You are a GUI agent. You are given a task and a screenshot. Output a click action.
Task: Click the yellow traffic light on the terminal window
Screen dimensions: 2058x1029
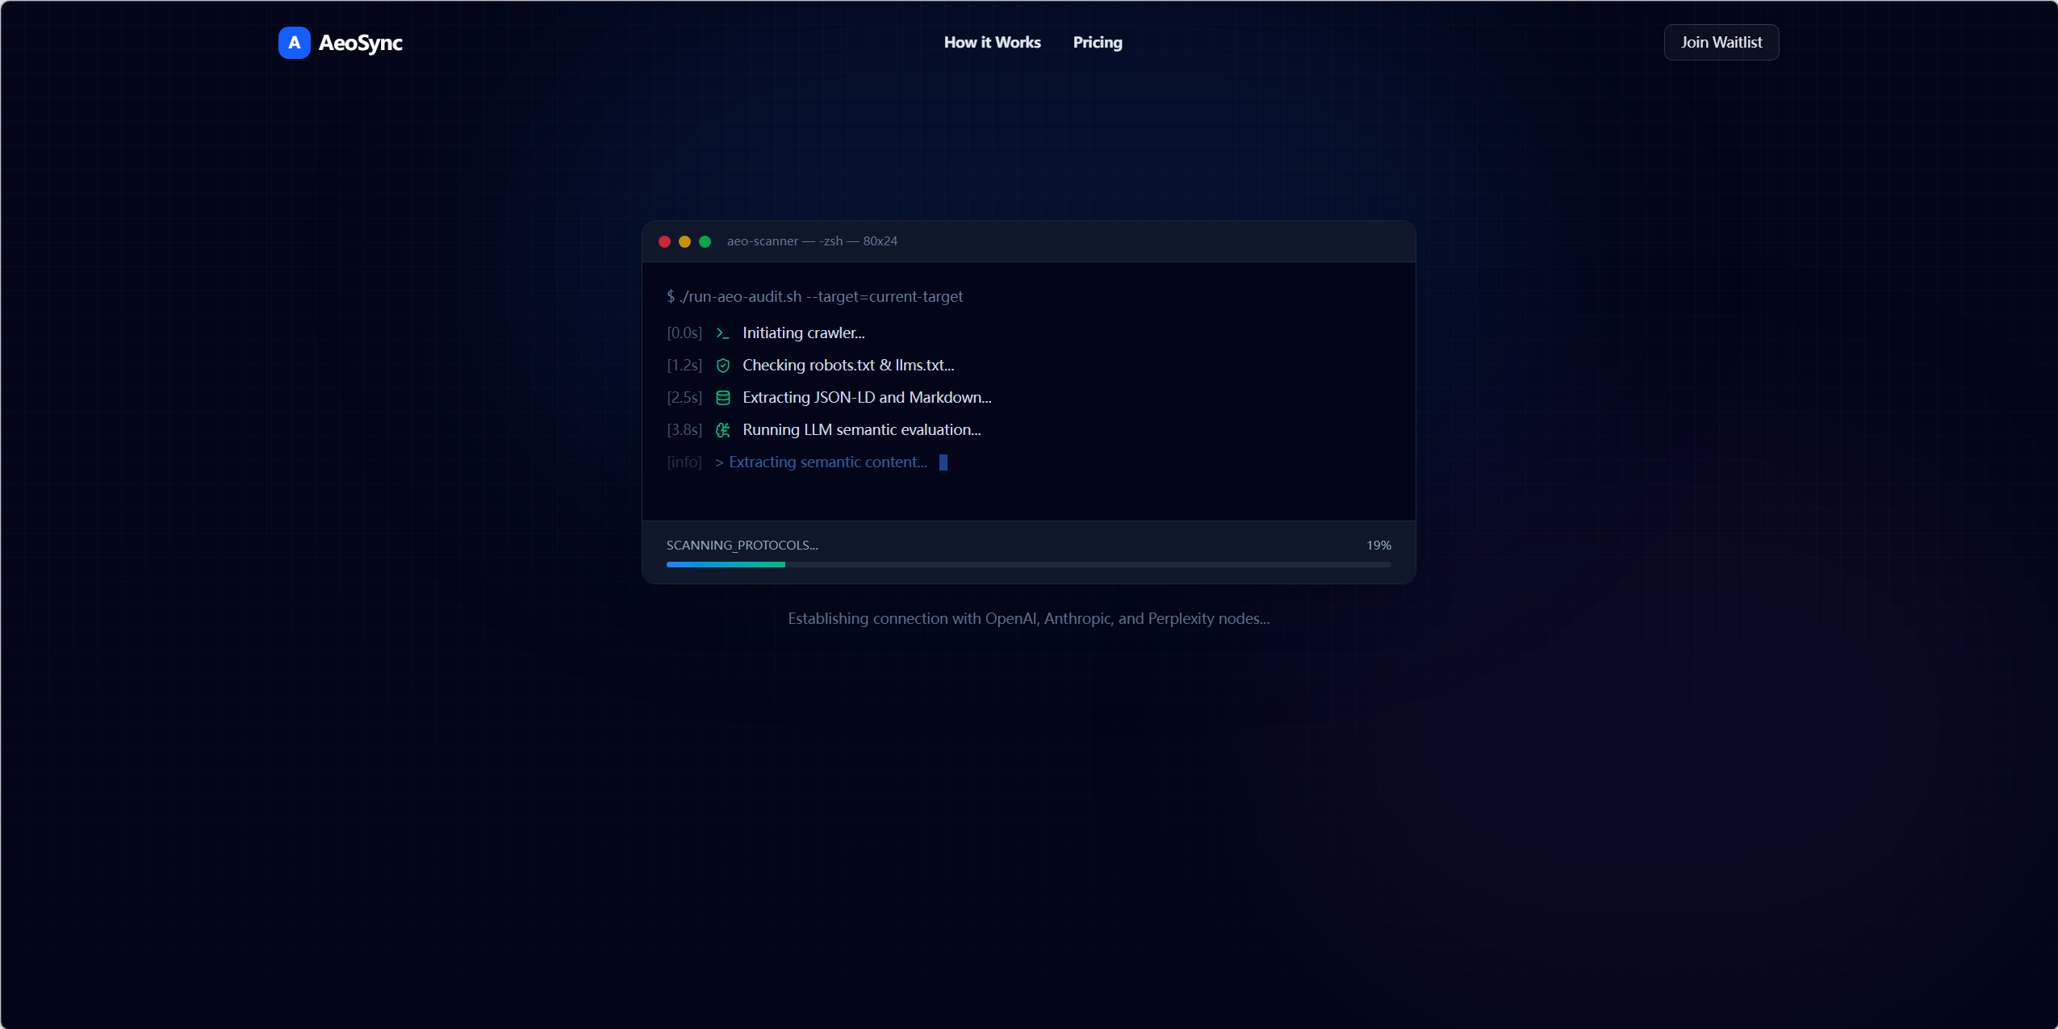click(x=685, y=241)
